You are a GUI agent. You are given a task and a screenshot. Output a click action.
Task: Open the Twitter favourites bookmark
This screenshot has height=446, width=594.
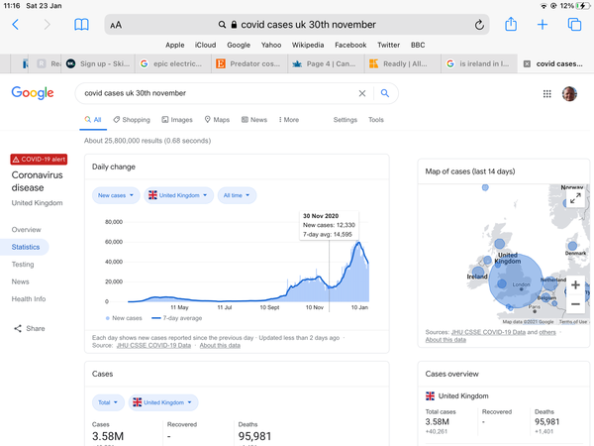(x=388, y=45)
